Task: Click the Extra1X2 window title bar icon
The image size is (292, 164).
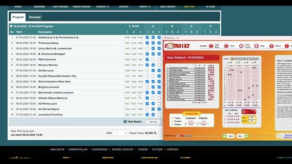Action: [x=165, y=38]
